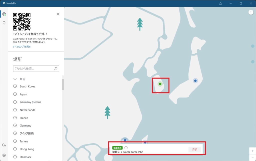The width and height of the screenshot is (256, 161).
Task: Collapse the 最近 recent list chevron
Action: 15,79
